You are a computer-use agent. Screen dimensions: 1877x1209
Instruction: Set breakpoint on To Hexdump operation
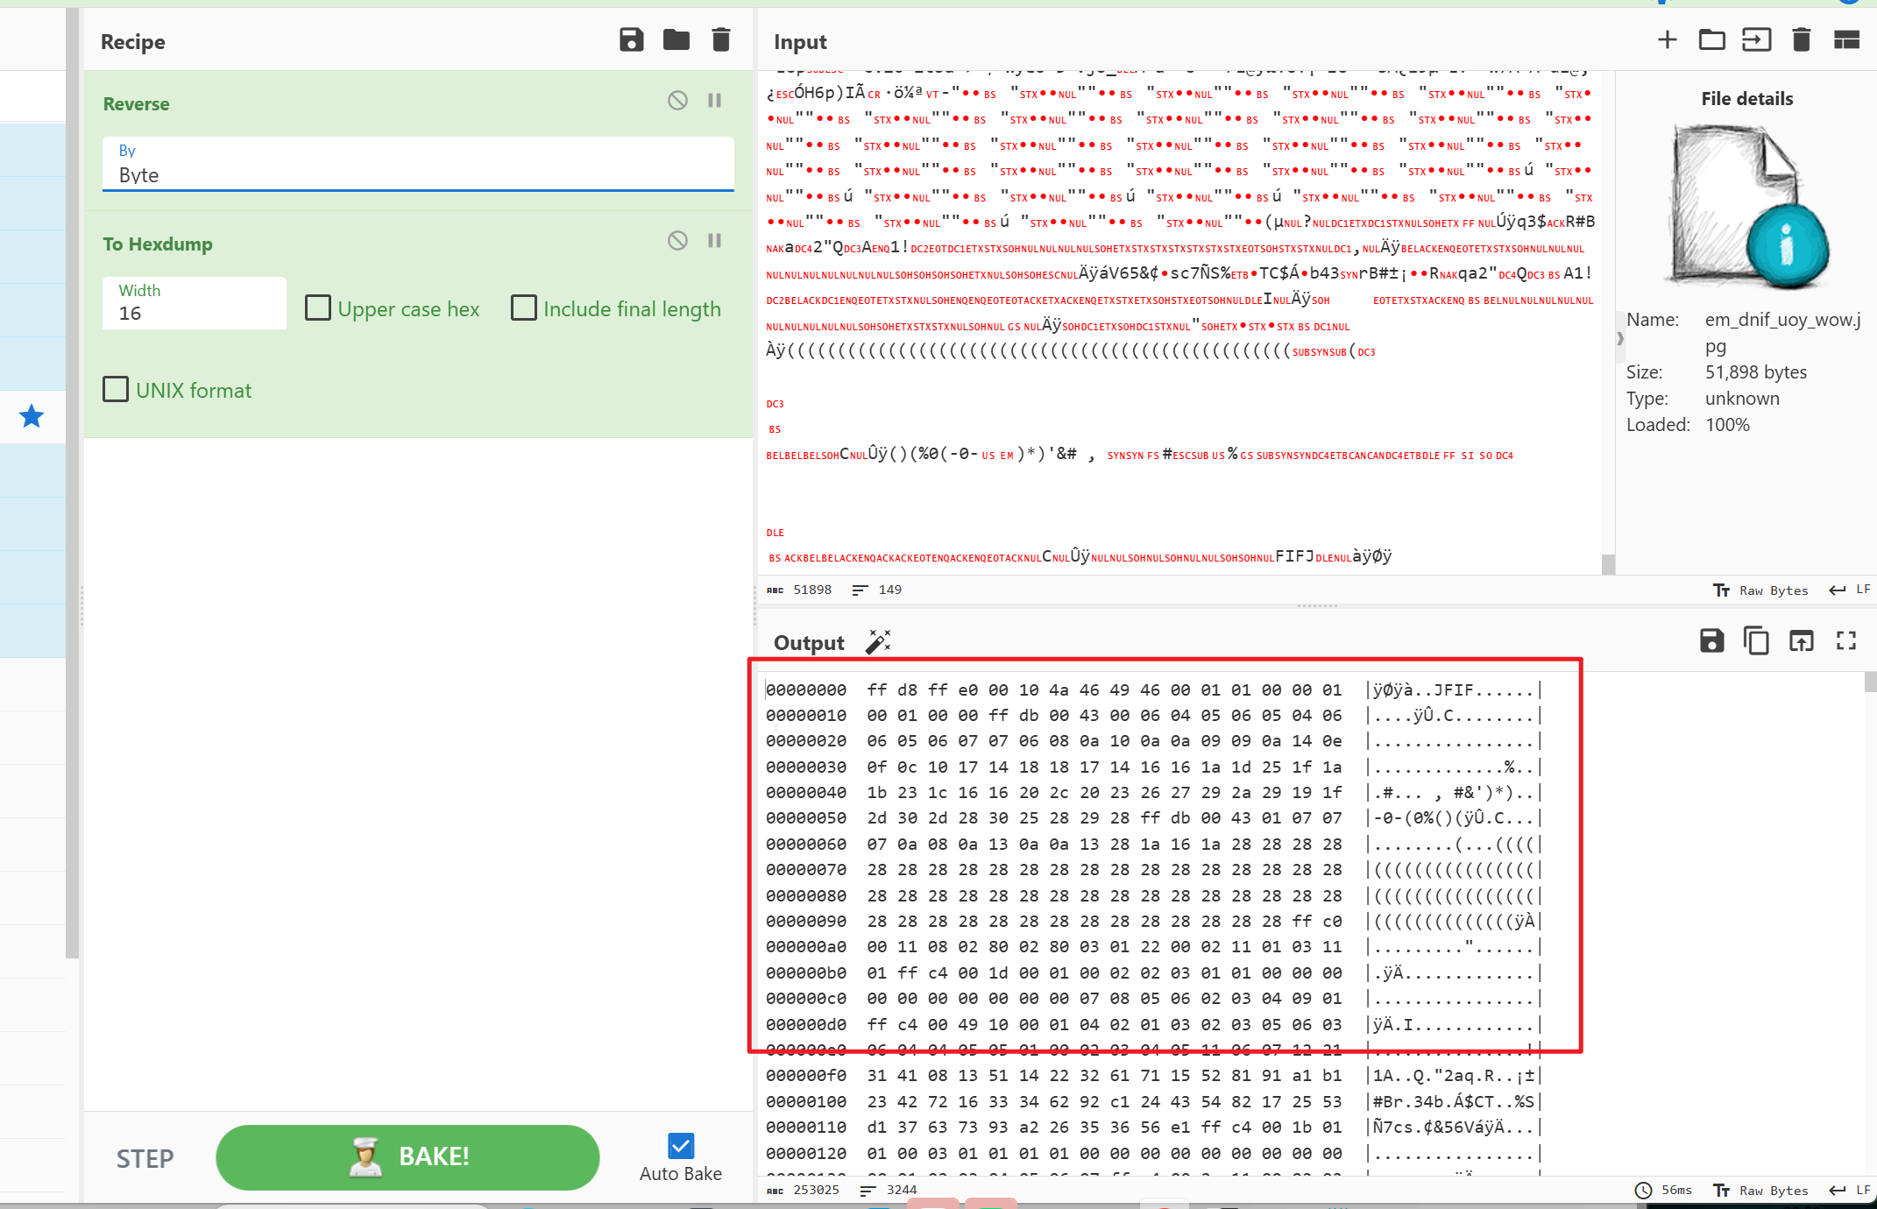coord(714,241)
